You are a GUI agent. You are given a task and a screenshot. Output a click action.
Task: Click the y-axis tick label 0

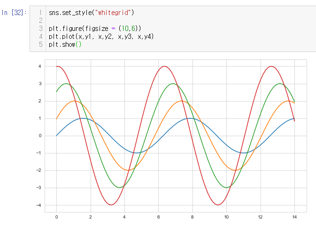tap(40, 136)
